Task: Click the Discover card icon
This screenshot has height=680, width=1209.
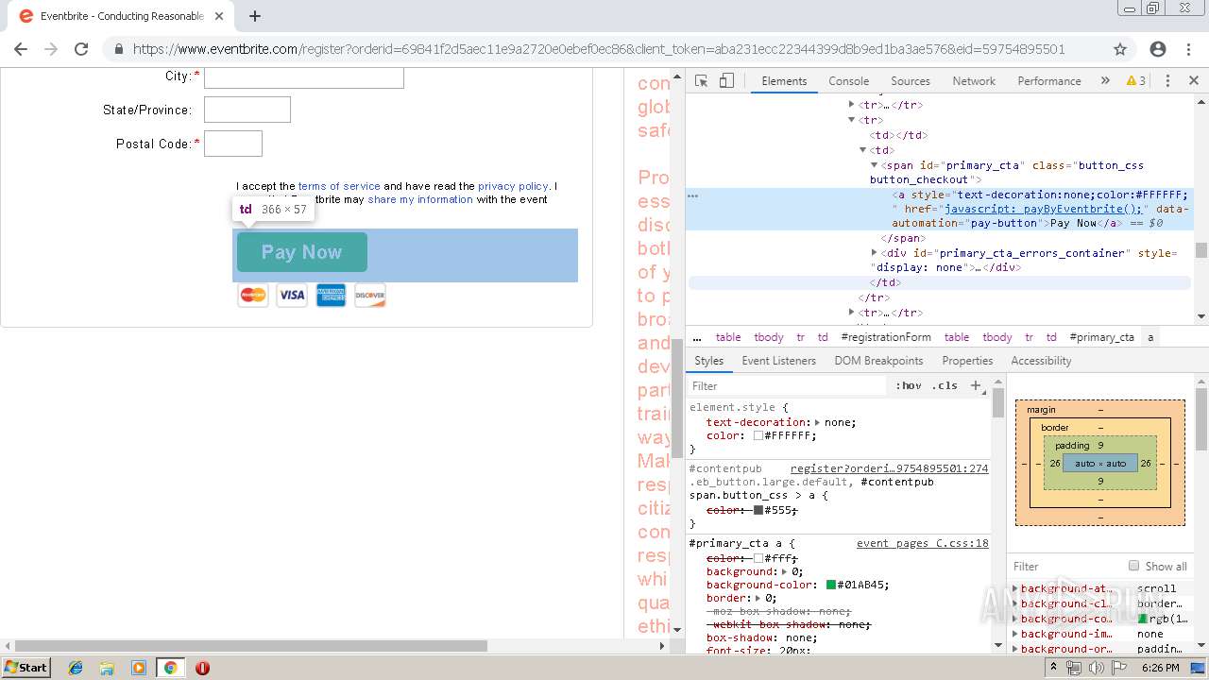Action: [x=370, y=296]
